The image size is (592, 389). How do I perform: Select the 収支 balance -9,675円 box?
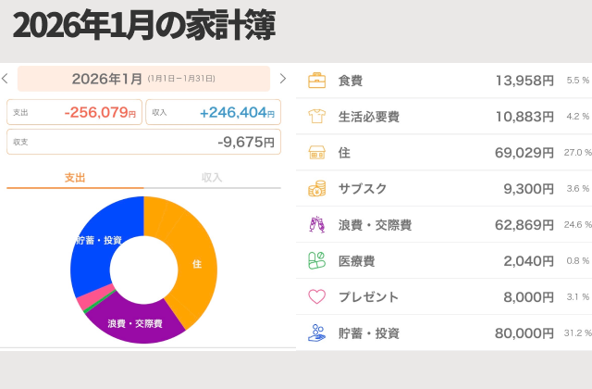coord(143,142)
